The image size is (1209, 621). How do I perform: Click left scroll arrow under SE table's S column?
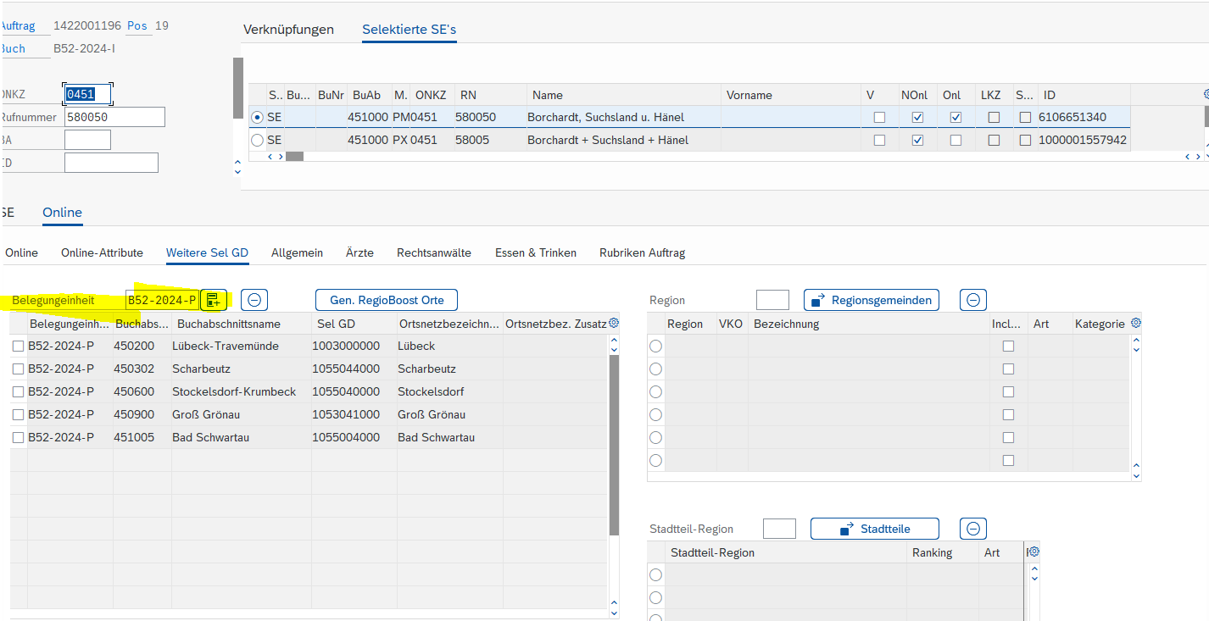270,157
